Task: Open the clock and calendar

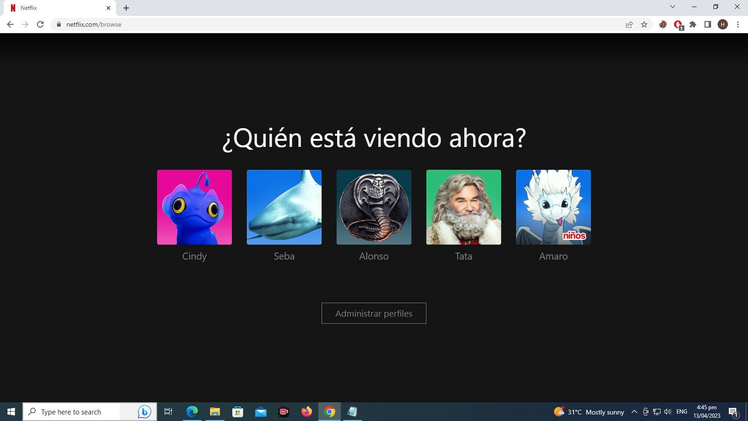Action: (x=707, y=412)
